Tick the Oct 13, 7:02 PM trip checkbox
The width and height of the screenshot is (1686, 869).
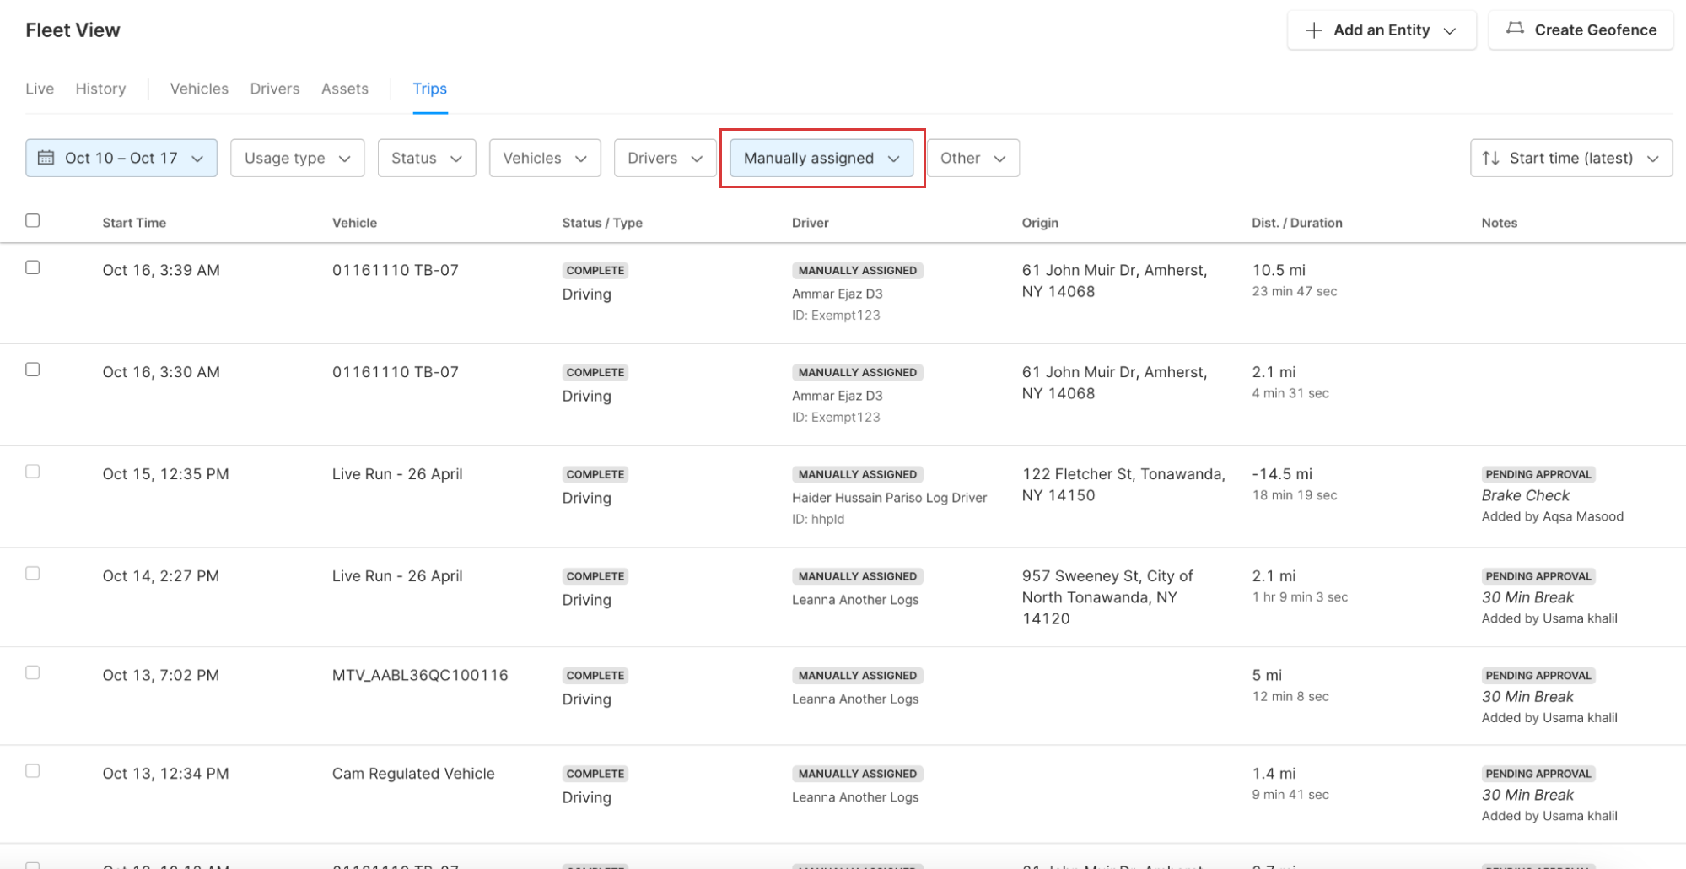click(x=33, y=673)
